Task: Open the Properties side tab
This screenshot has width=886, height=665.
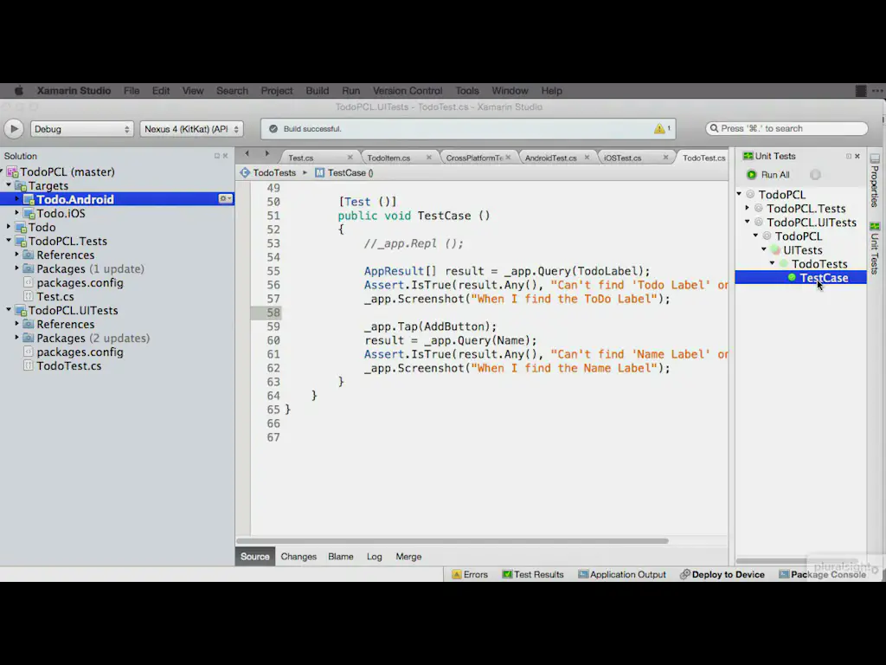Action: [875, 180]
